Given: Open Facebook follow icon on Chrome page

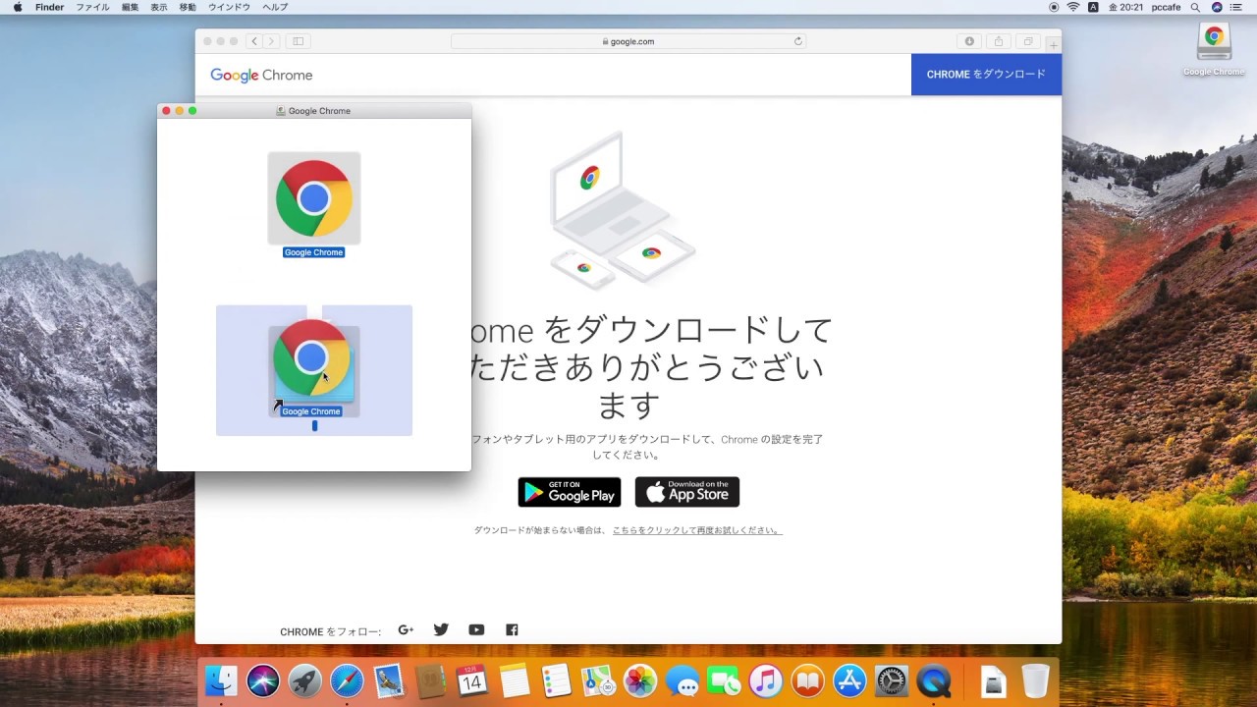Looking at the screenshot, I should [512, 630].
